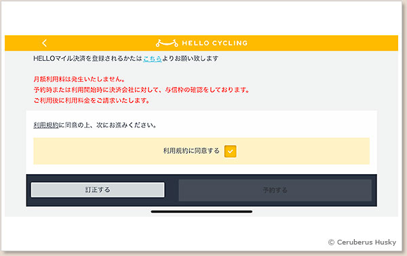The width and height of the screenshot is (407, 256).
Task: Toggle the 利用規約に同意する checkbox
Action: click(230, 151)
